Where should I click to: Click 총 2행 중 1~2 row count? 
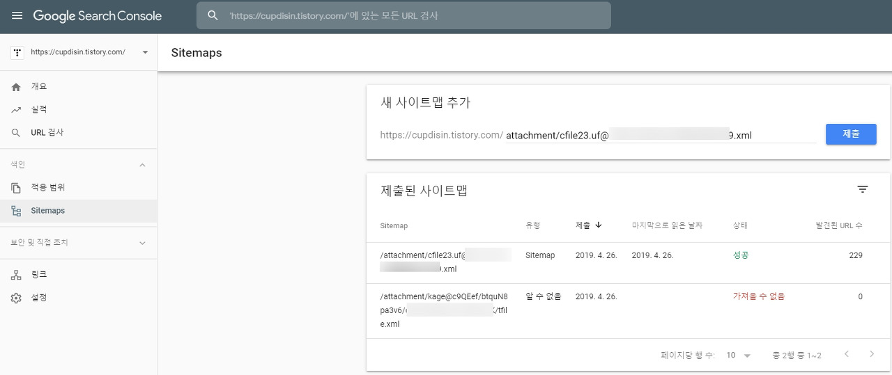coord(797,356)
